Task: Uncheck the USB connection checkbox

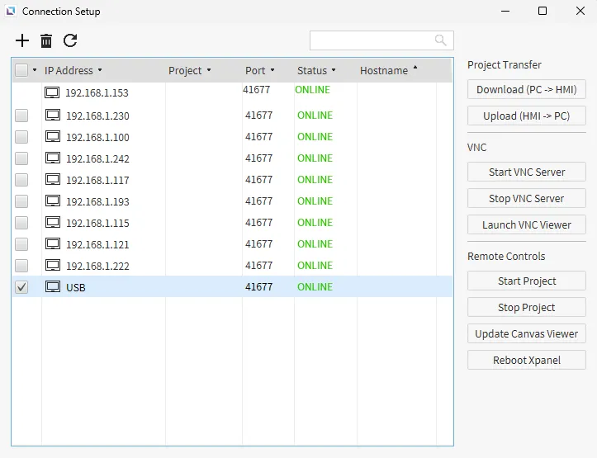Action: click(x=21, y=287)
